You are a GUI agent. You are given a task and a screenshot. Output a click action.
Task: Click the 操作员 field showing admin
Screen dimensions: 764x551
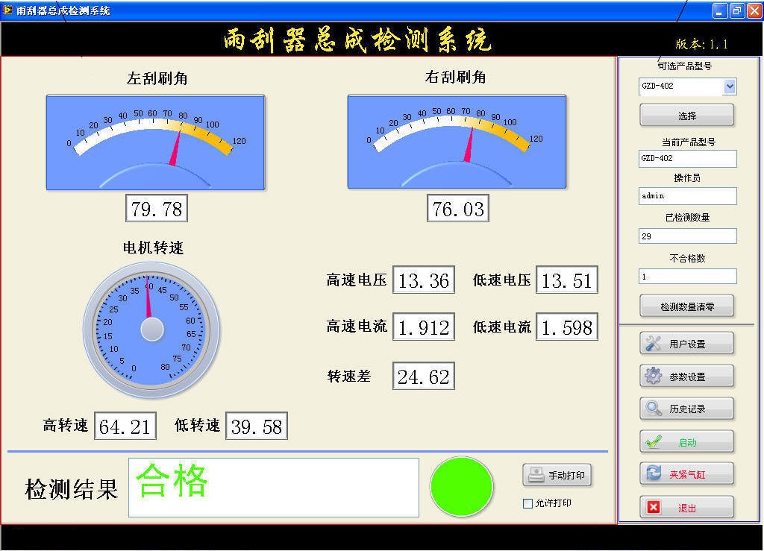pos(687,196)
